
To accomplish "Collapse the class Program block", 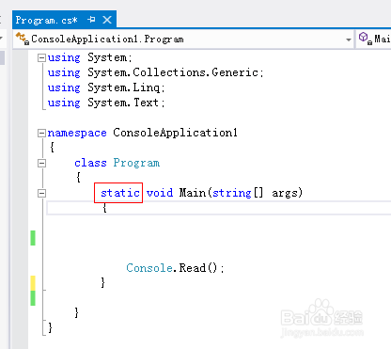I will pyautogui.click(x=41, y=163).
